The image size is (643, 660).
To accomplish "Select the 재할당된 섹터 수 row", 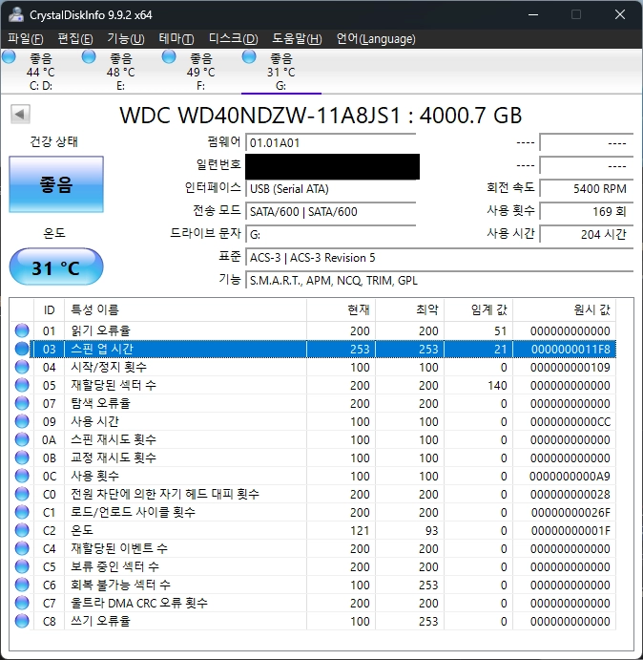I will 314,385.
